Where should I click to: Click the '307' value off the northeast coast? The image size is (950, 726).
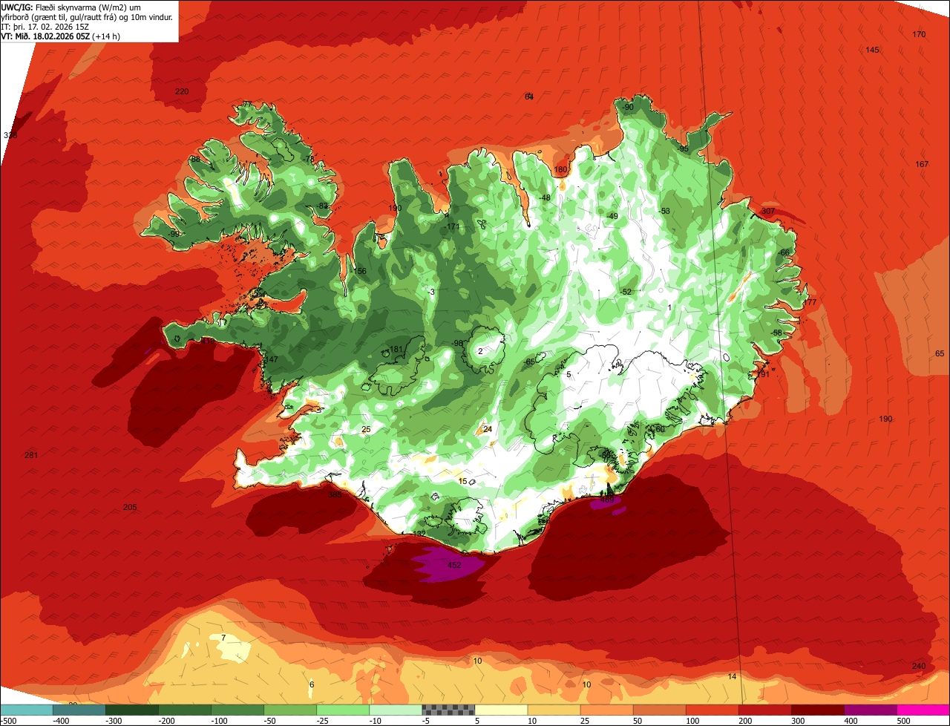768,211
